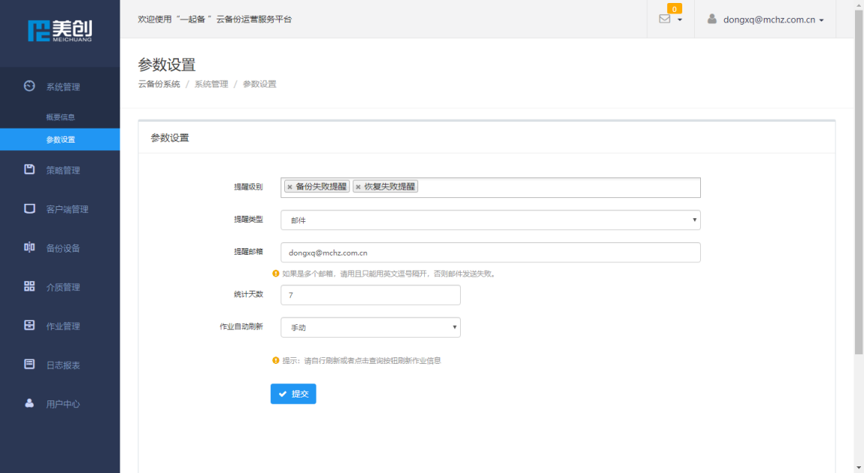Click the 参数设置 page heading
Image resolution: width=864 pixels, height=473 pixels.
(x=166, y=64)
